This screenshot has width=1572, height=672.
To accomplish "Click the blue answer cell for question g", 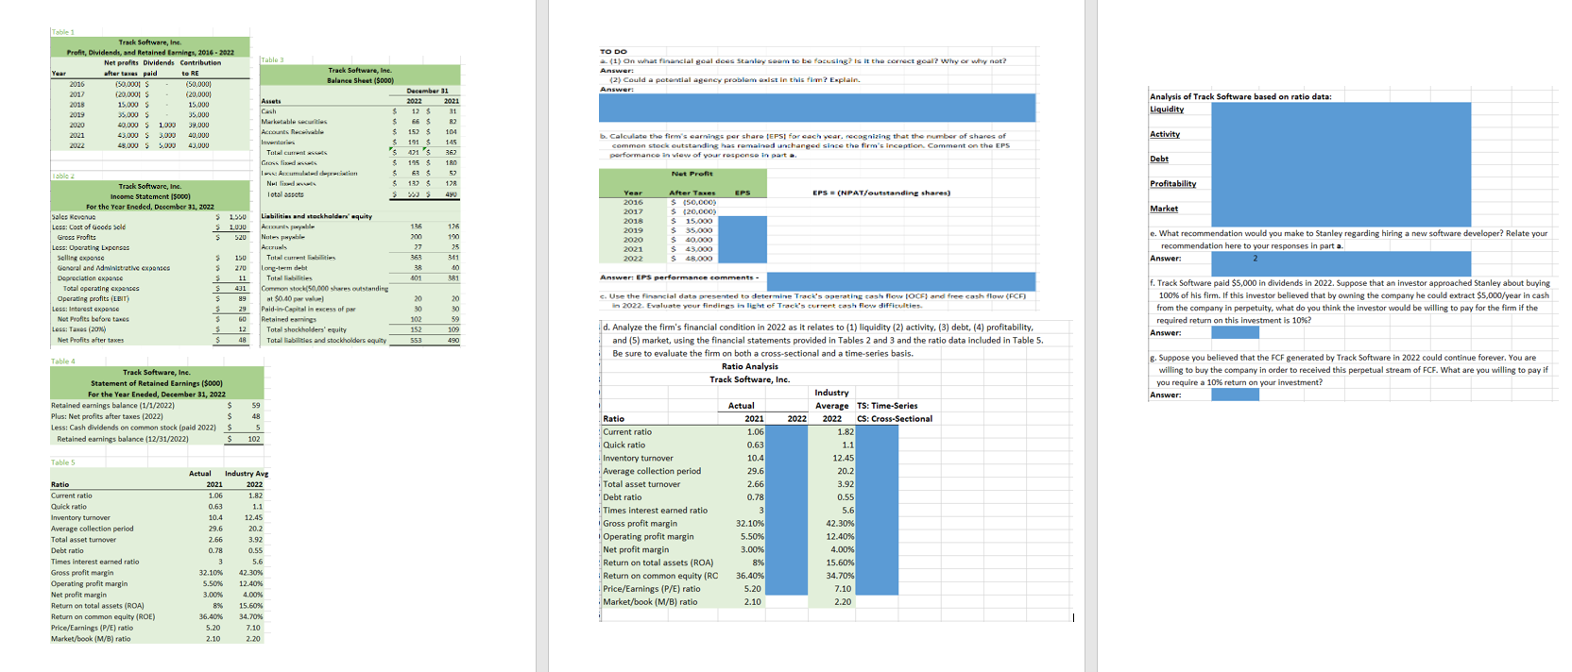I will coord(1235,395).
